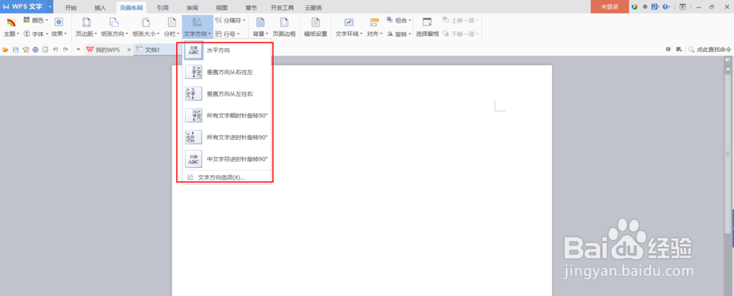Click the 点此查找命令 search box
The height and width of the screenshot is (296, 734).
tap(710, 50)
